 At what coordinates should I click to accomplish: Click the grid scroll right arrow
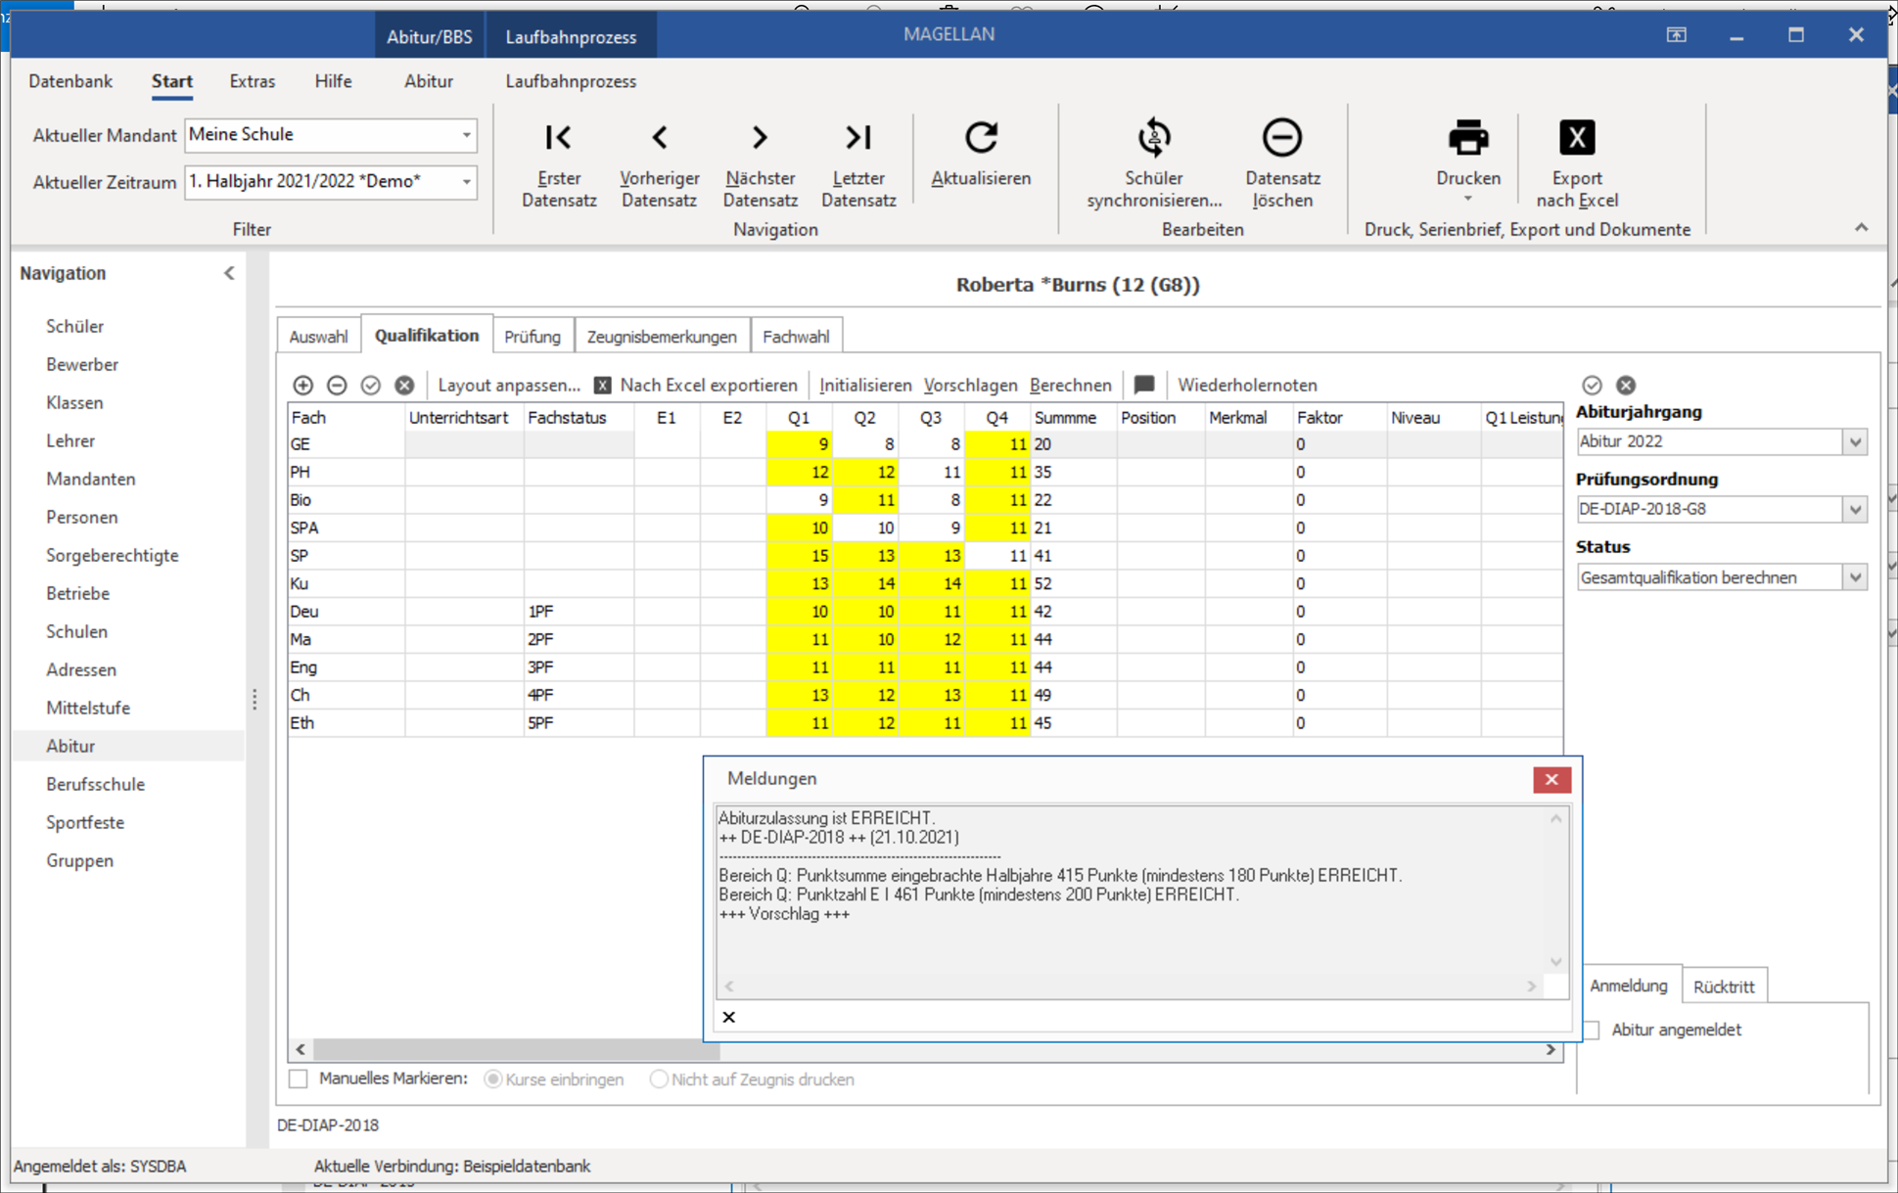[1551, 1050]
